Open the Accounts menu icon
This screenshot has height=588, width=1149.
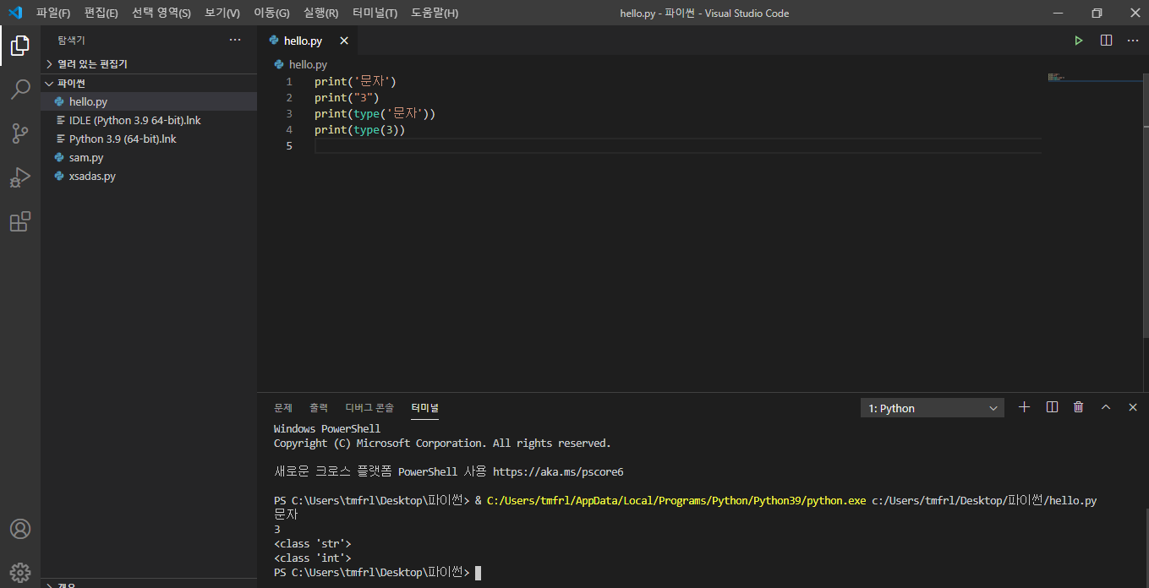click(20, 529)
